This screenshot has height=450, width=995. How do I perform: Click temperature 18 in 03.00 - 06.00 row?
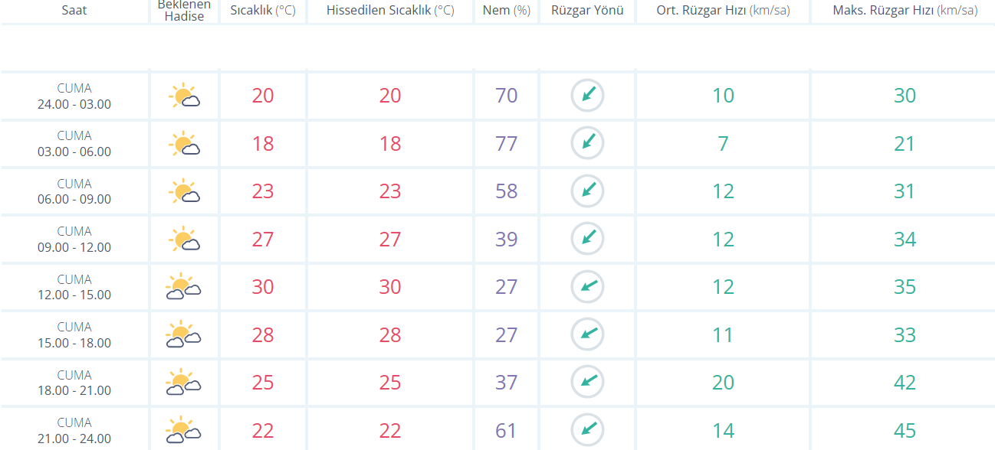(263, 143)
